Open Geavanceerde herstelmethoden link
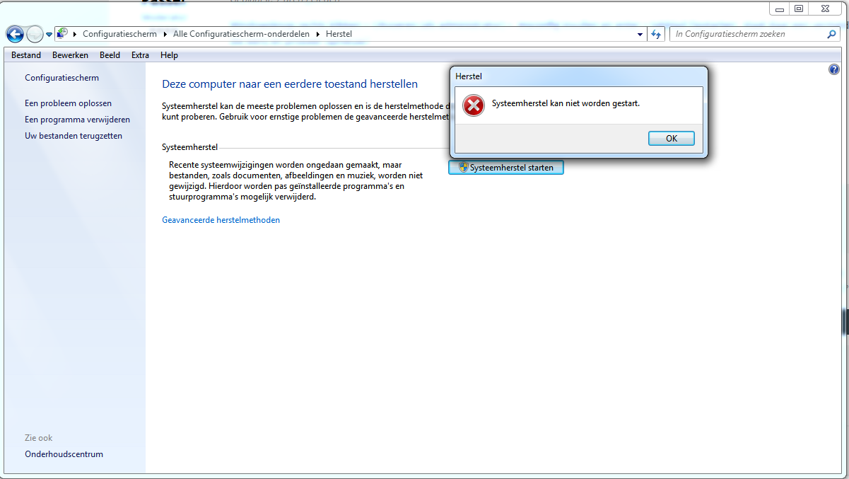The width and height of the screenshot is (849, 479). pos(221,220)
